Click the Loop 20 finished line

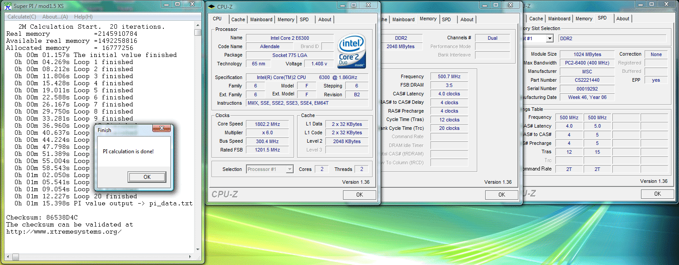point(75,196)
